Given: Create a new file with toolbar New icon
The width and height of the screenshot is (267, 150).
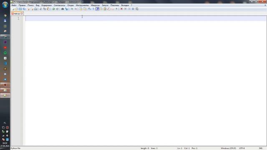Looking at the screenshot, I should 13,9.
